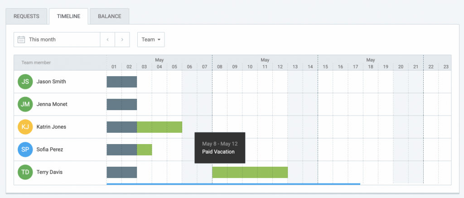The height and width of the screenshot is (198, 464).
Task: Click Jason Smith's gray time-off bar
Action: [x=121, y=82]
